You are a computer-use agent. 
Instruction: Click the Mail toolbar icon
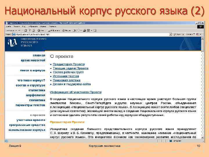coord(80,31)
